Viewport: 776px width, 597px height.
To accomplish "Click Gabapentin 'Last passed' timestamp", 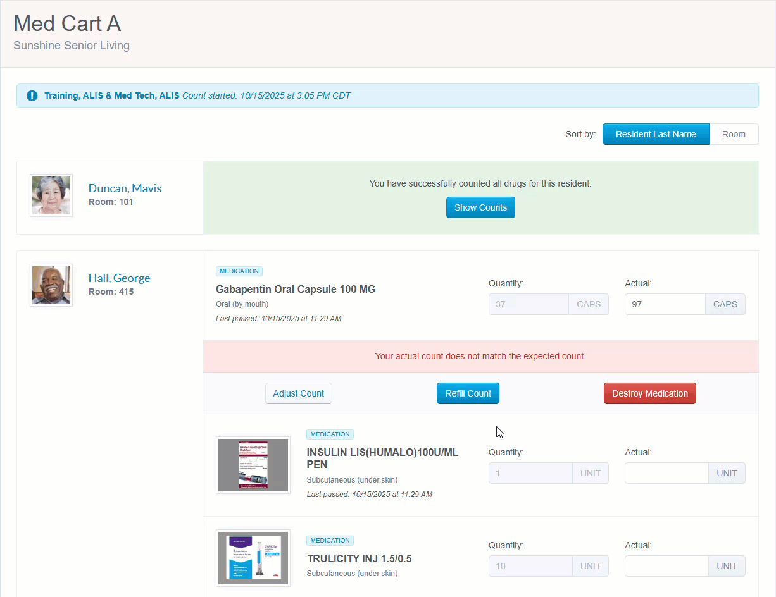I will click(278, 319).
